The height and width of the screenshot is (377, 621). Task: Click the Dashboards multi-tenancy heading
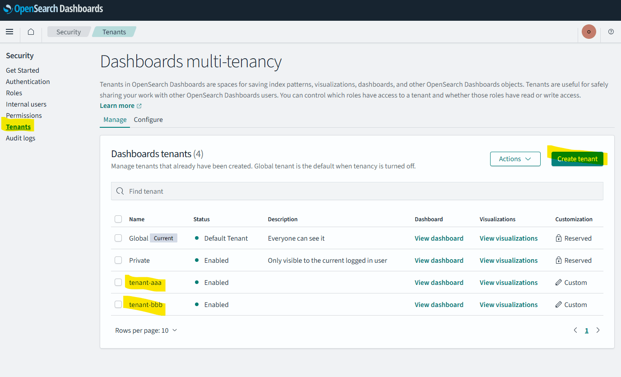point(191,61)
